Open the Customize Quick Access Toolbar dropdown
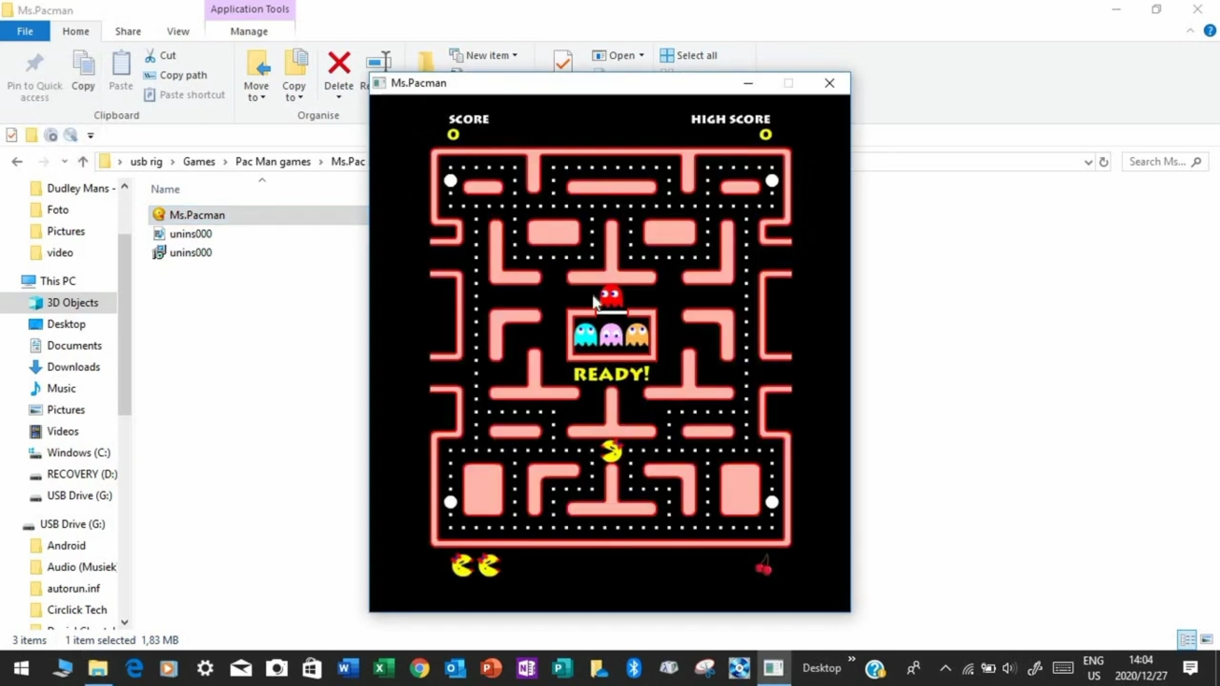 (x=90, y=135)
